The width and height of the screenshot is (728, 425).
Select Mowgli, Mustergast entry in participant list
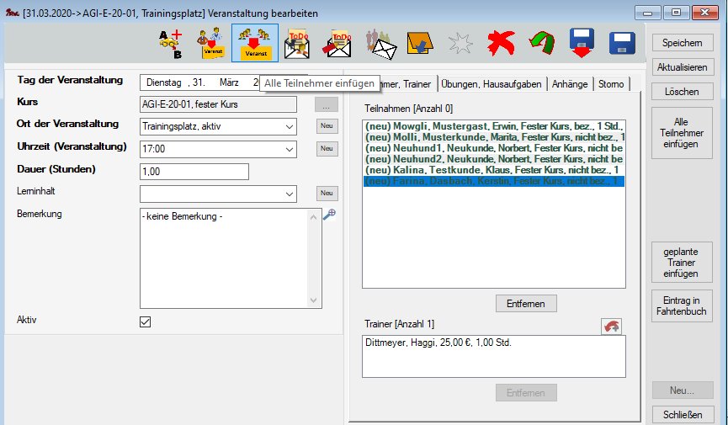point(492,125)
